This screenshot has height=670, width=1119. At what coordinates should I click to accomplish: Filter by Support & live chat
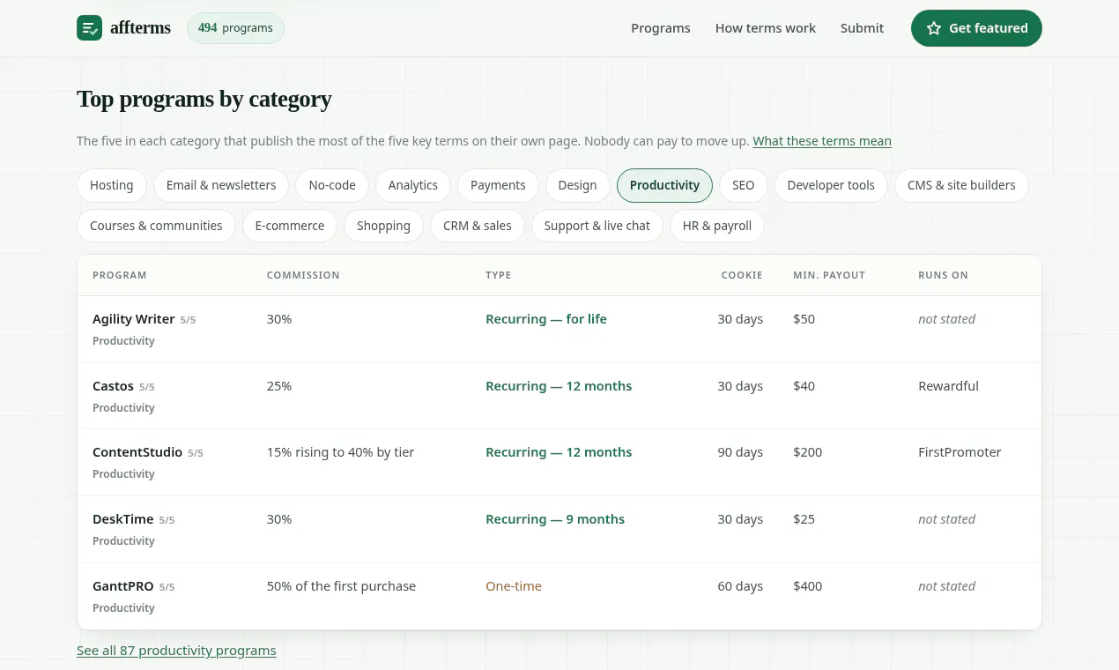pos(597,226)
